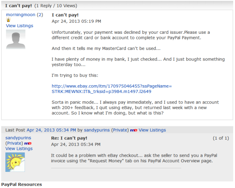Click the sun avatar image of sandypurins
Image resolution: width=235 pixels, height=188 pixels.
(15, 162)
